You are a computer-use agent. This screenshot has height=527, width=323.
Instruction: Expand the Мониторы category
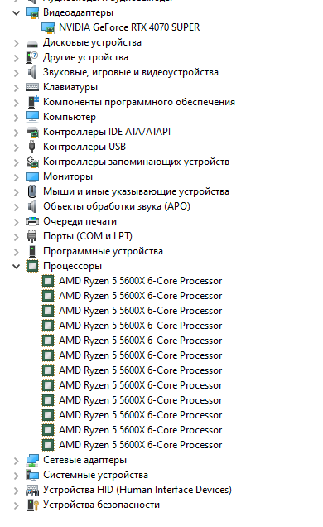(16, 177)
